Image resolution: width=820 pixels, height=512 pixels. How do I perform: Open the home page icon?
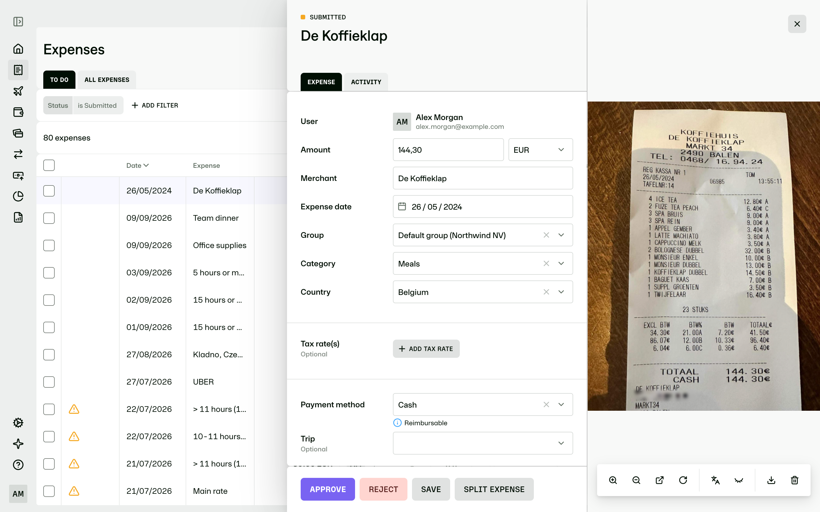pyautogui.click(x=18, y=49)
